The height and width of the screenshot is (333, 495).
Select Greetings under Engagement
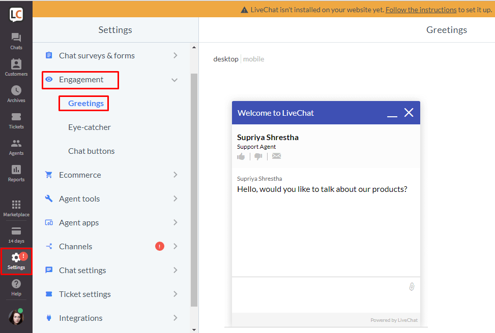click(86, 104)
